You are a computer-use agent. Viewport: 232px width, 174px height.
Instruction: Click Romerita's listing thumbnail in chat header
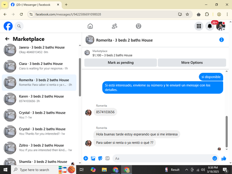[x=90, y=40]
